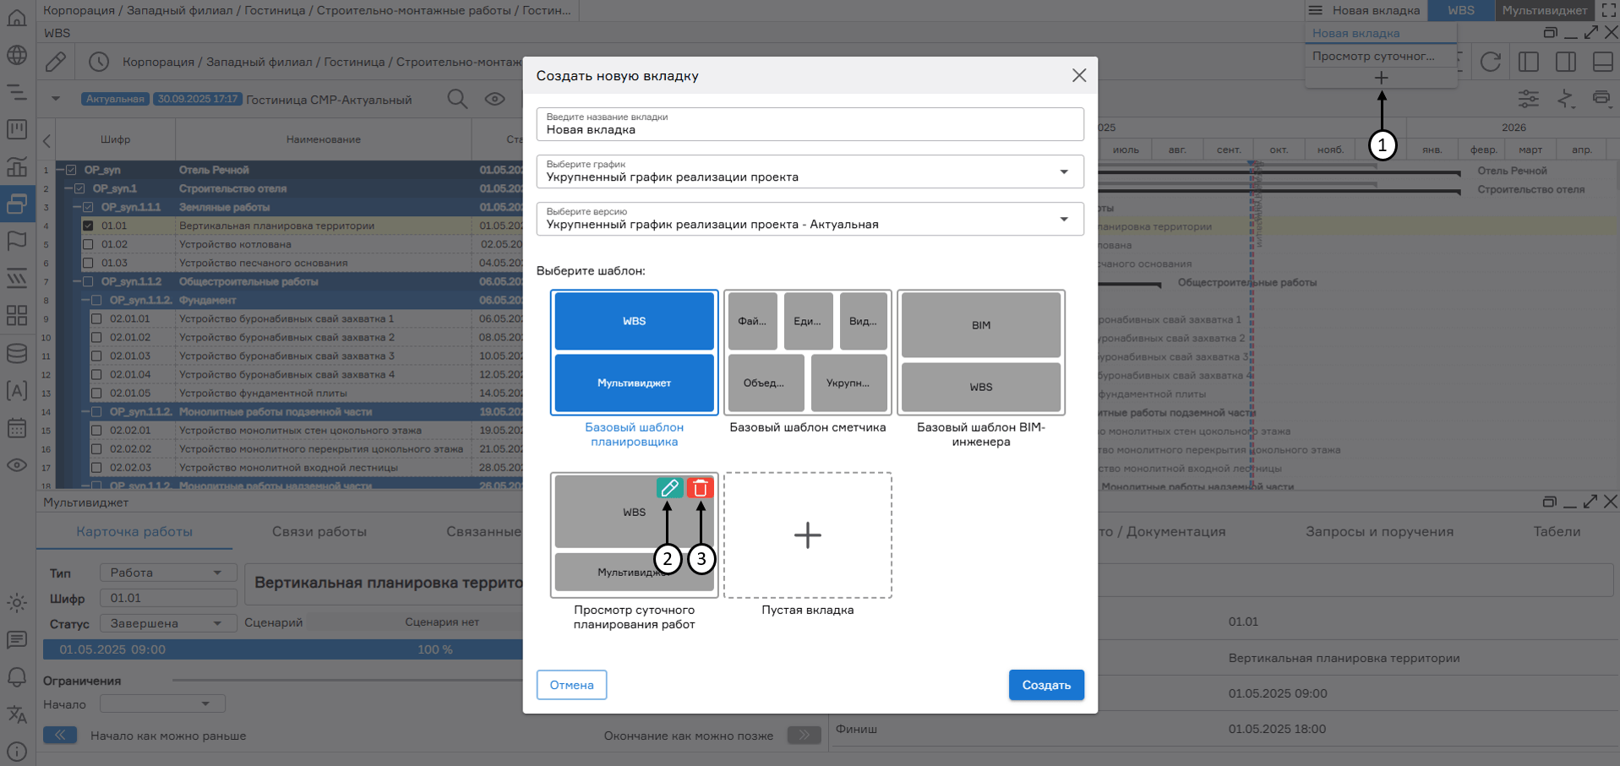Viewport: 1620px width, 766px height.
Task: Open the history clock icon
Action: (x=99, y=62)
